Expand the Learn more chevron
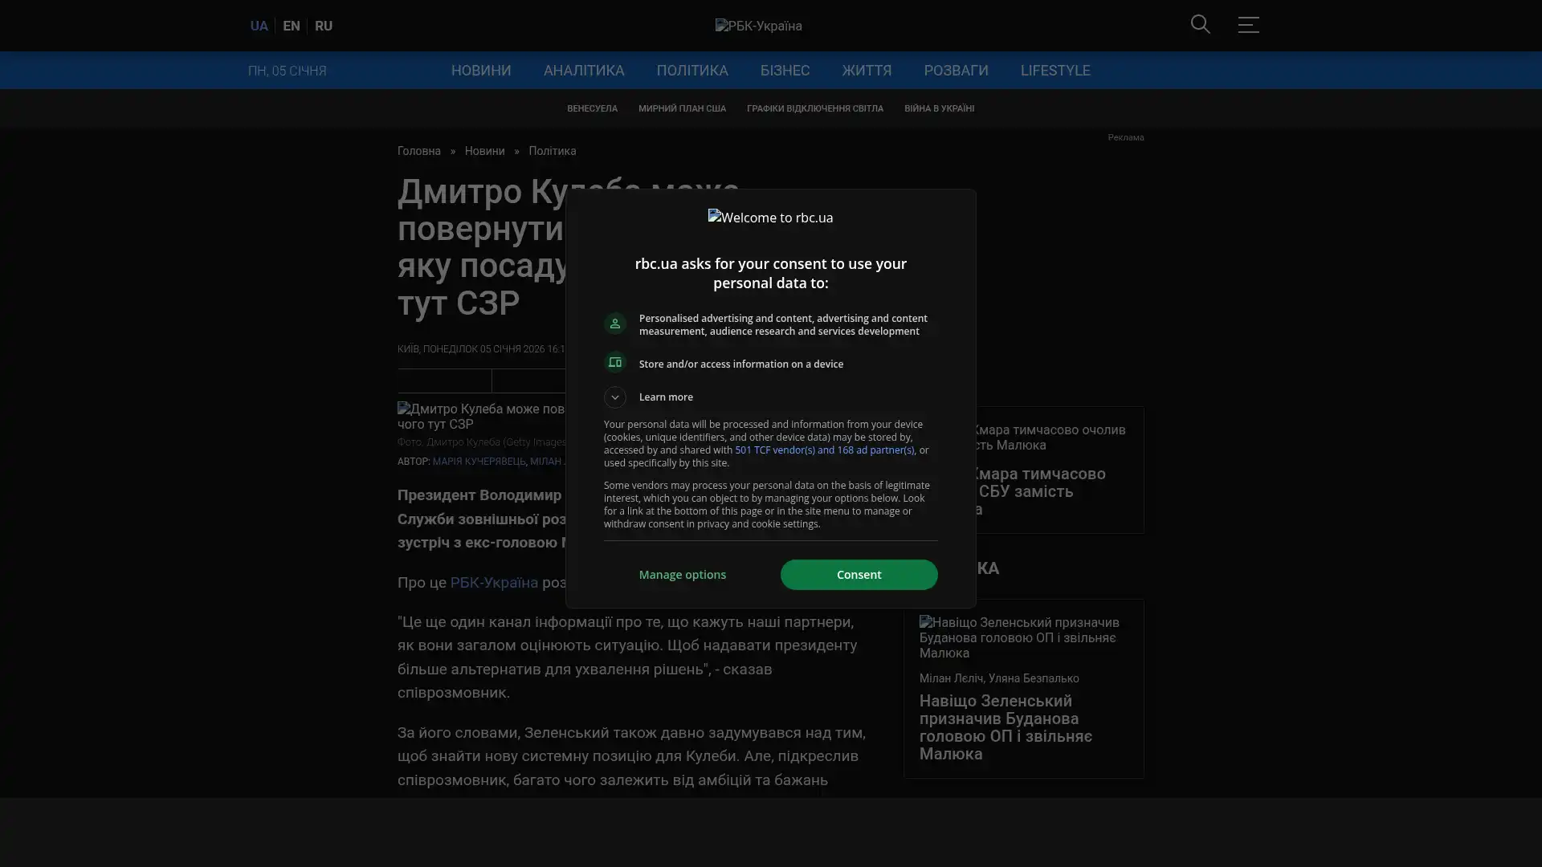Image resolution: width=1542 pixels, height=867 pixels. coord(615,397)
